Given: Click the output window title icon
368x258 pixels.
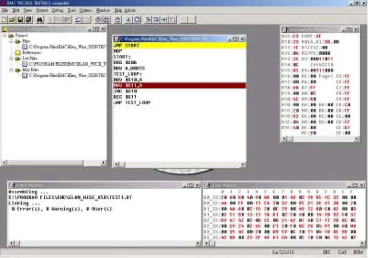Looking at the screenshot, I should pyautogui.click(x=12, y=185).
